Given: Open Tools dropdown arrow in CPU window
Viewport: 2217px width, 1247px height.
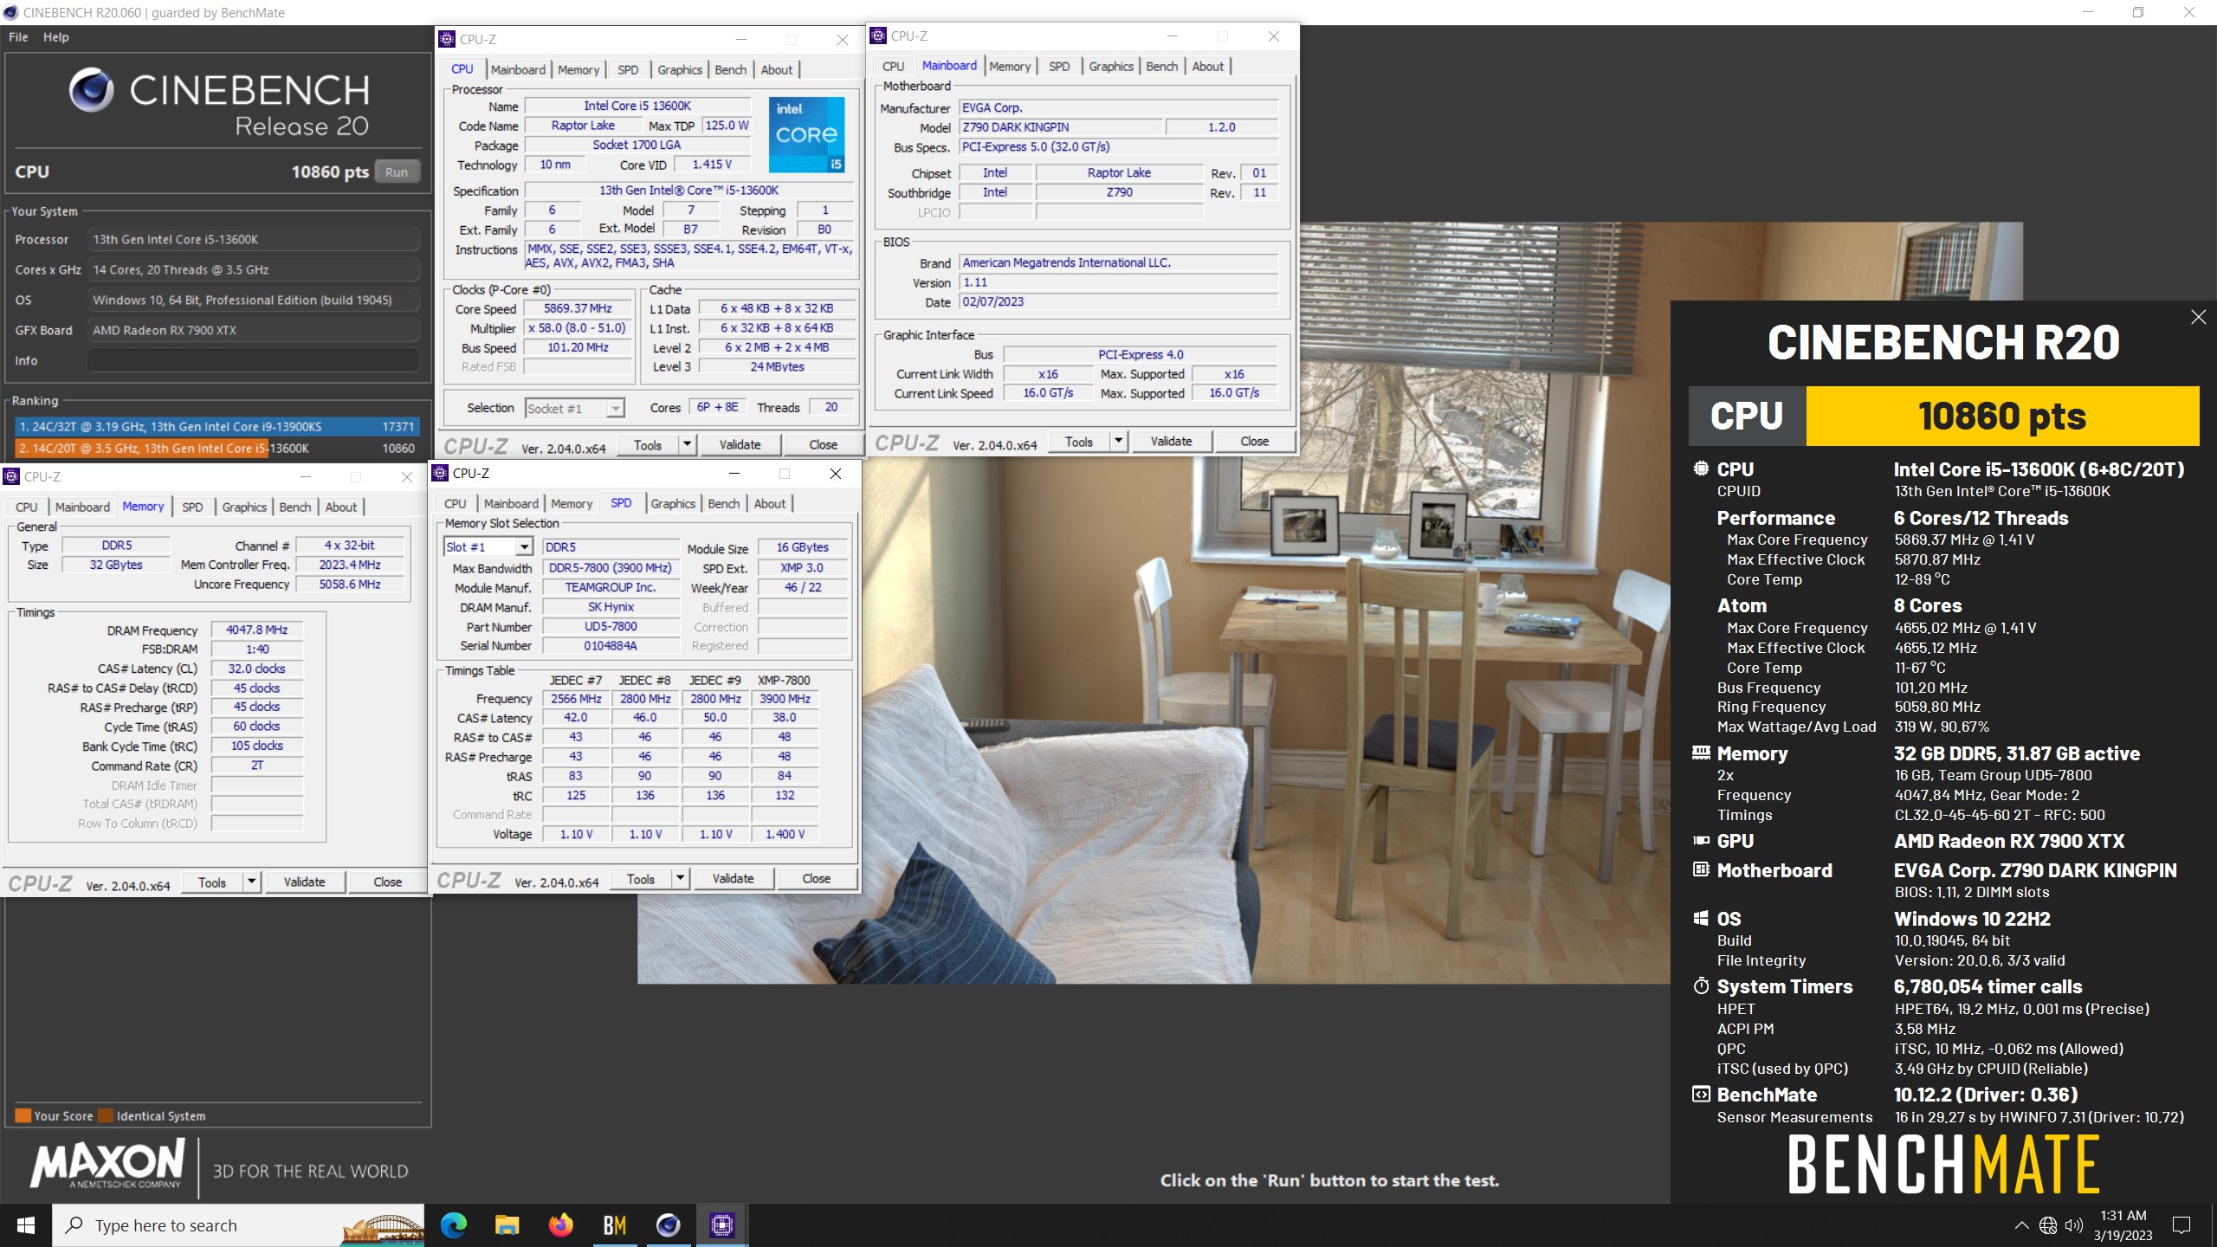Looking at the screenshot, I should click(687, 444).
